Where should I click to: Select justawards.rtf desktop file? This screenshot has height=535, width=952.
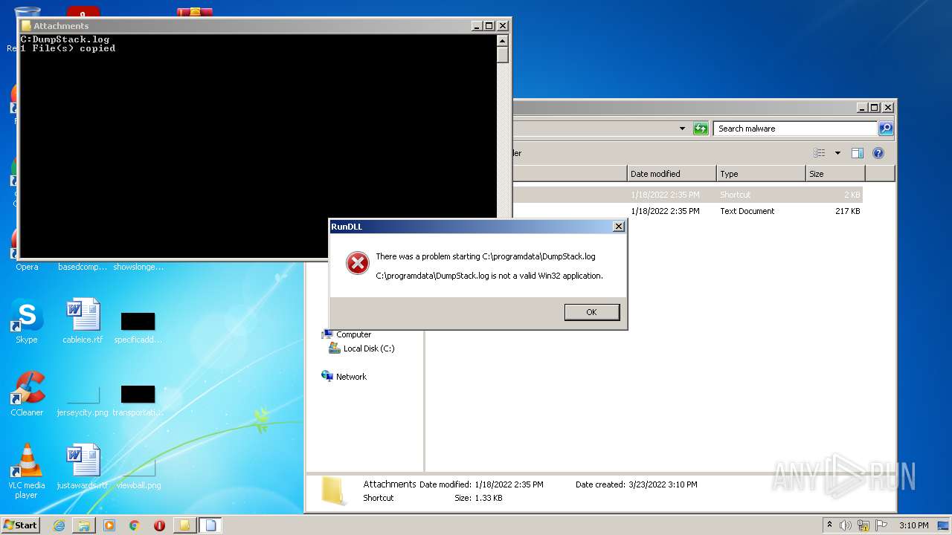(83, 467)
